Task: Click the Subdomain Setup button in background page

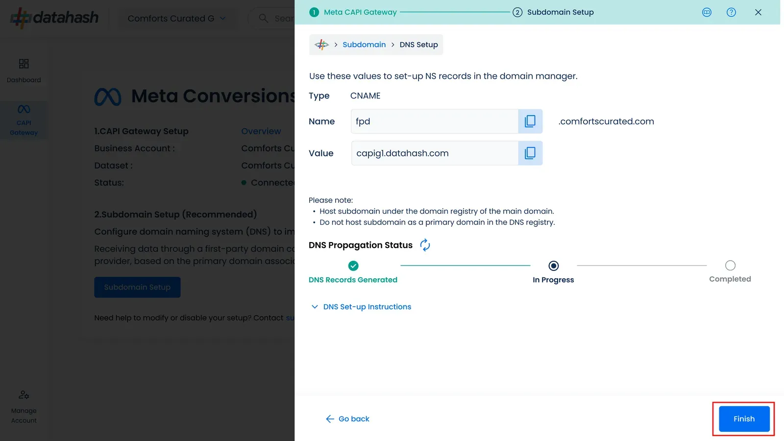Action: (x=137, y=287)
